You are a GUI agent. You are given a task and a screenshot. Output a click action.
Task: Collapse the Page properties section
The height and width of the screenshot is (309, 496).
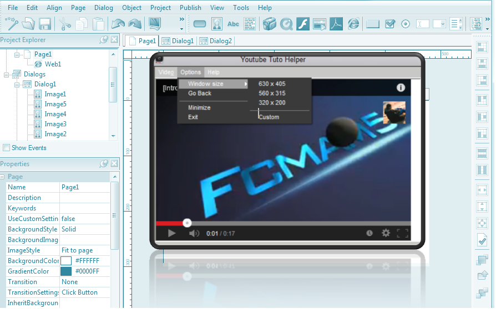[2, 177]
